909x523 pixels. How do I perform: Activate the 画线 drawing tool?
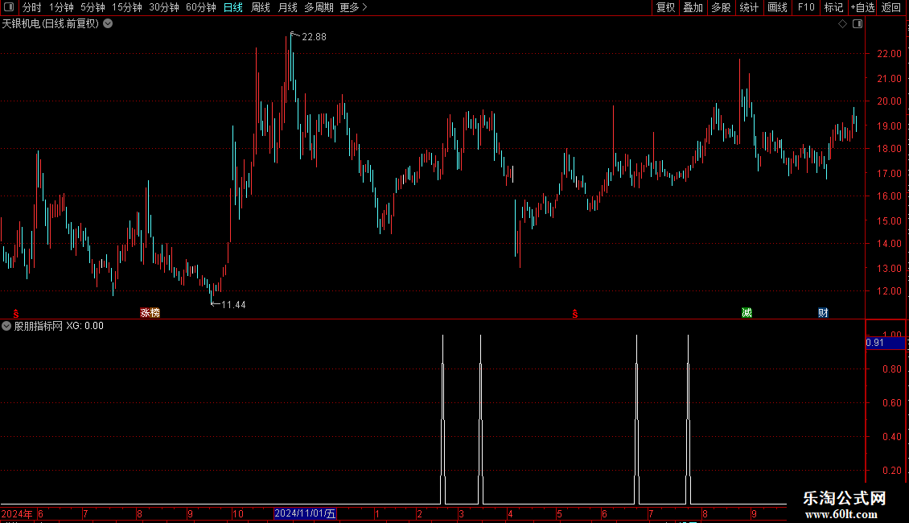777,7
